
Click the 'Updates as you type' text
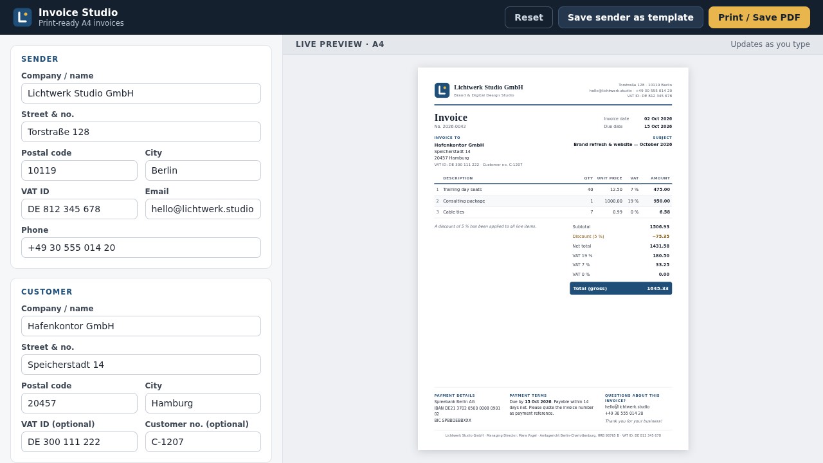pyautogui.click(x=770, y=44)
